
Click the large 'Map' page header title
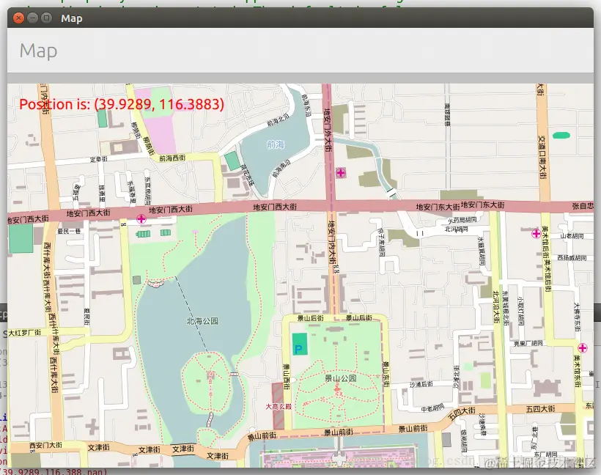(x=38, y=51)
